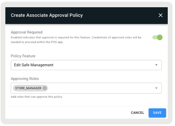Click the dialog title 'Create Associate Approval Policy'
Viewport: 175px width, 126px height.
coord(47,15)
